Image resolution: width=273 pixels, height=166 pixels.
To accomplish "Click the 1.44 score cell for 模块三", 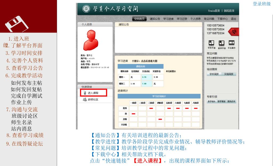I will click(135, 84).
